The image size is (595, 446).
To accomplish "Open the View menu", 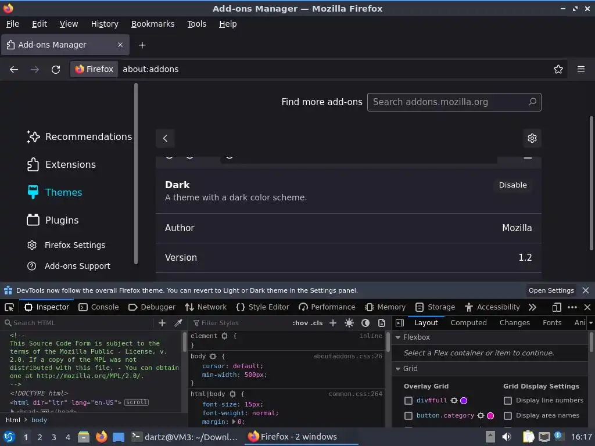I will 69,24.
